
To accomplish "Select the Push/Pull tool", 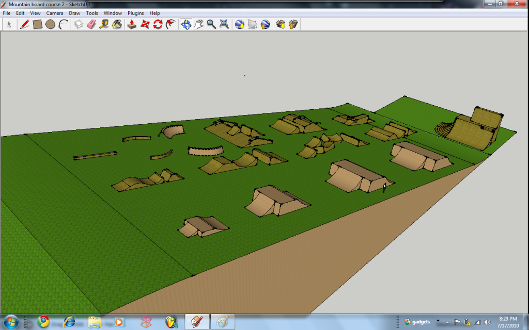I will pos(132,24).
